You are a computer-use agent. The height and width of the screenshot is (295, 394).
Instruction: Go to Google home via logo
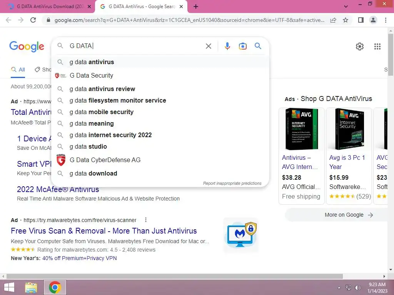(27, 46)
